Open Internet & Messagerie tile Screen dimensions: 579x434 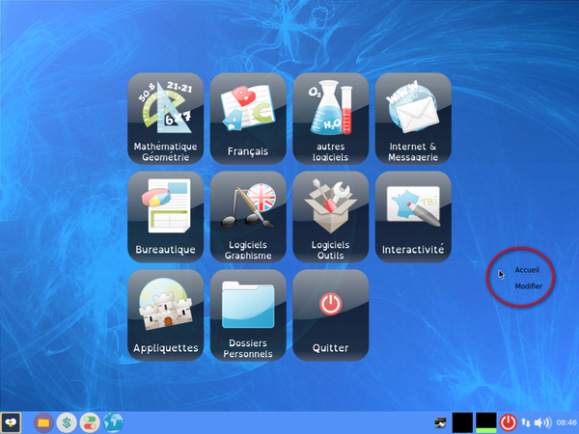413,119
